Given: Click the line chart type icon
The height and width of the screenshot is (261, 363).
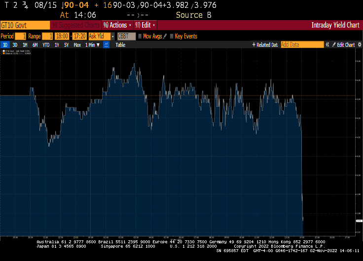Looking at the screenshot, I should 106,45.
